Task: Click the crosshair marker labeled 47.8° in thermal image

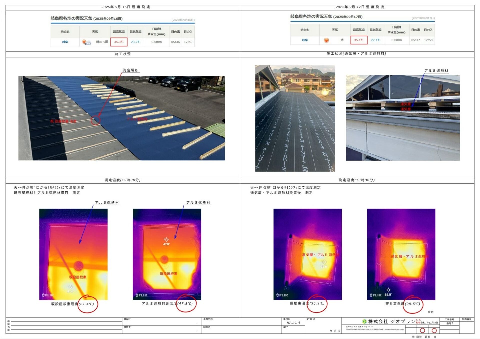Action: coord(166,240)
